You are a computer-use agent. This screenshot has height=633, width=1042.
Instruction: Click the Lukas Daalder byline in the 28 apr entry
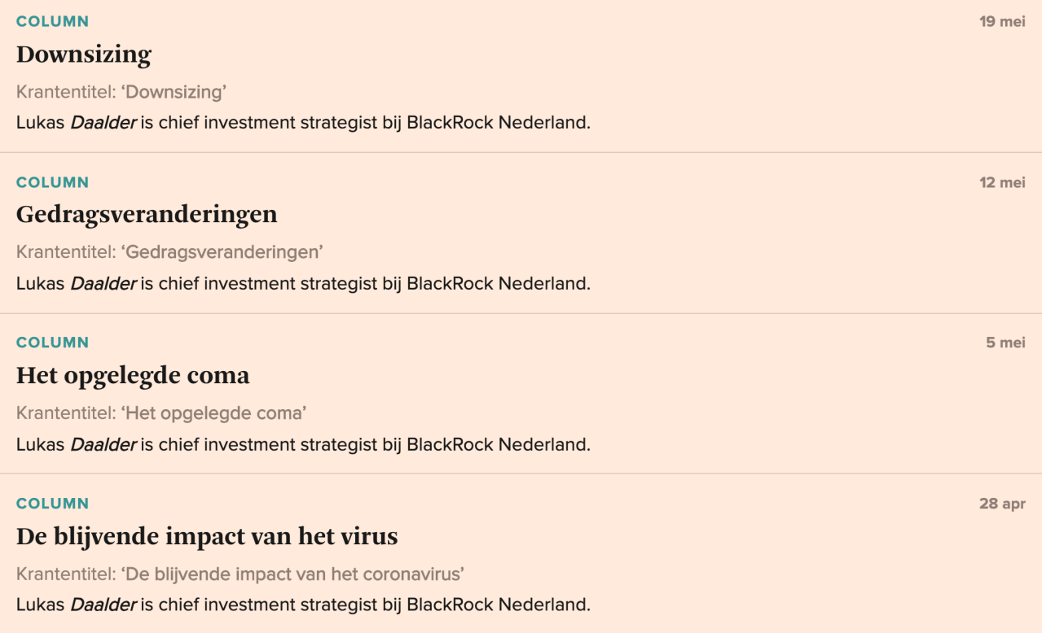point(303,605)
